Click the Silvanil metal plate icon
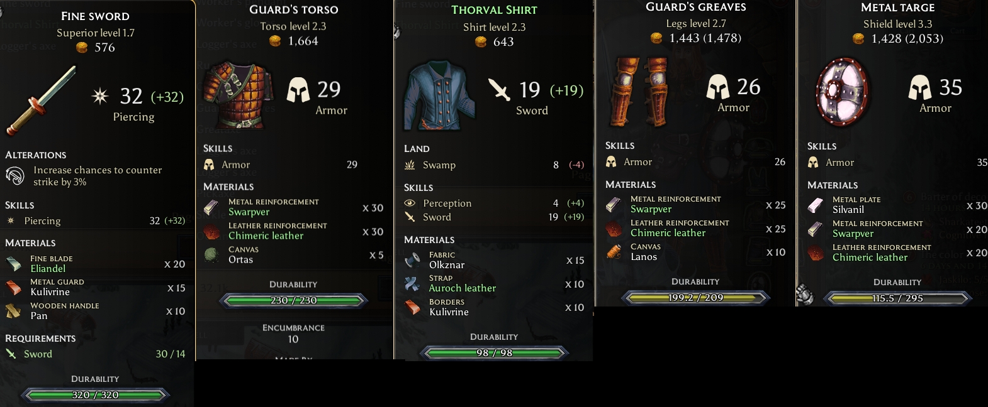The image size is (988, 407). (x=816, y=205)
